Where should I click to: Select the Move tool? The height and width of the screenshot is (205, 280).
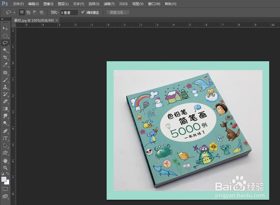pos(5,28)
